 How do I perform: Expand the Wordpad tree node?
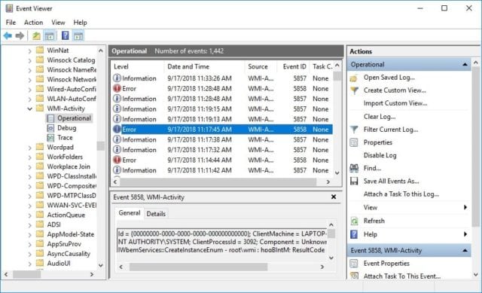pyautogui.click(x=30, y=148)
